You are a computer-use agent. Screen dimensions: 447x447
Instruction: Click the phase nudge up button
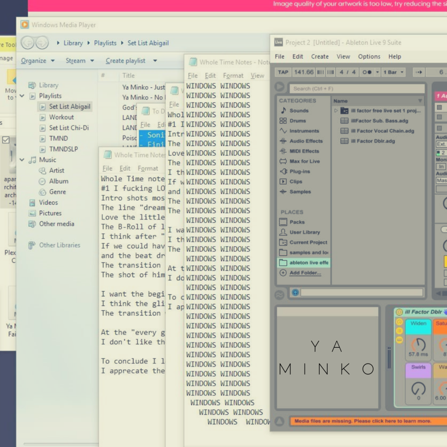click(x=330, y=72)
